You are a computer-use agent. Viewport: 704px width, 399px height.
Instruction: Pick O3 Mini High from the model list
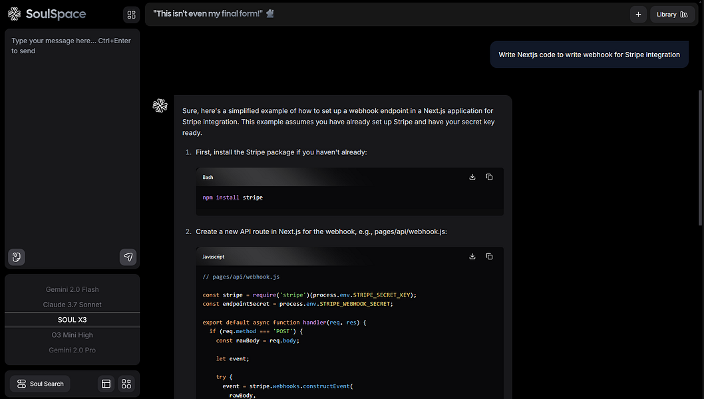73,335
